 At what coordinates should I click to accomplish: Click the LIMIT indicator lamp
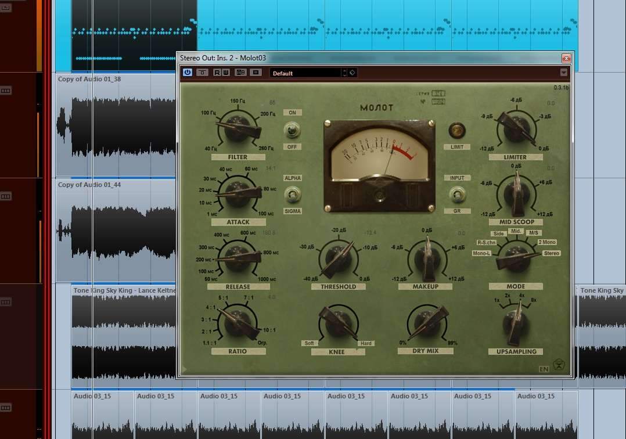click(456, 131)
